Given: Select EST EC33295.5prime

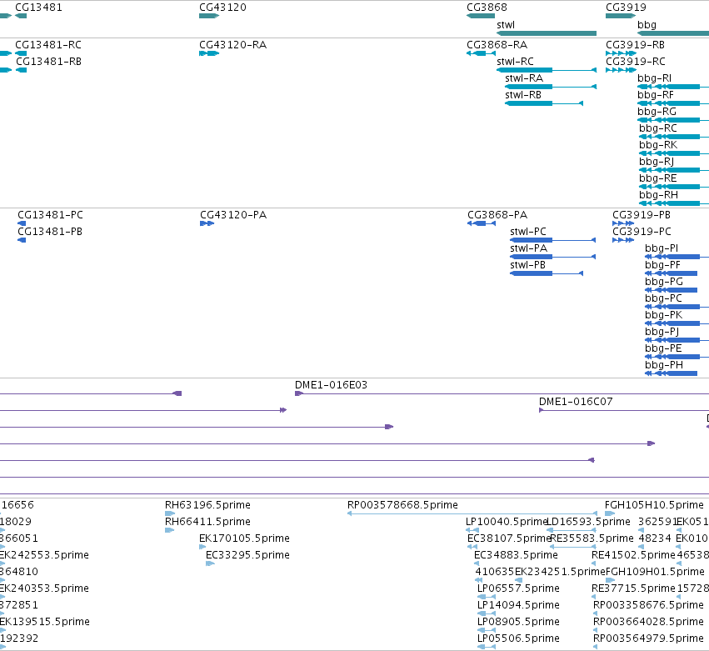Looking at the screenshot, I should pos(210,563).
